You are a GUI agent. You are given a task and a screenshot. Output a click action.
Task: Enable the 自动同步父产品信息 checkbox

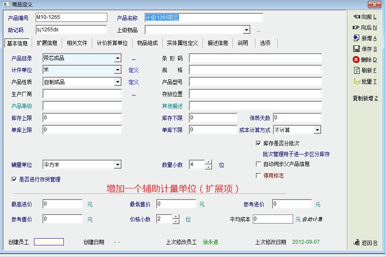tap(258, 164)
